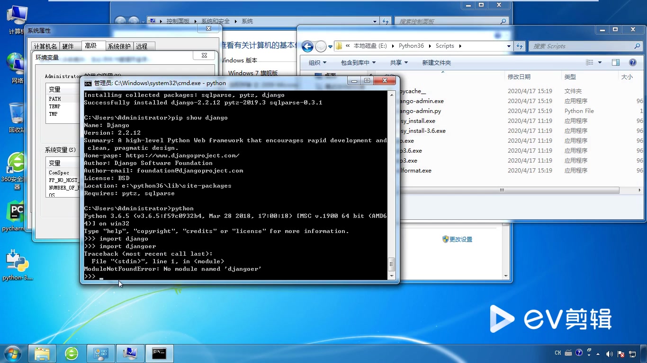Open the volume speaker tray icon

pos(609,354)
